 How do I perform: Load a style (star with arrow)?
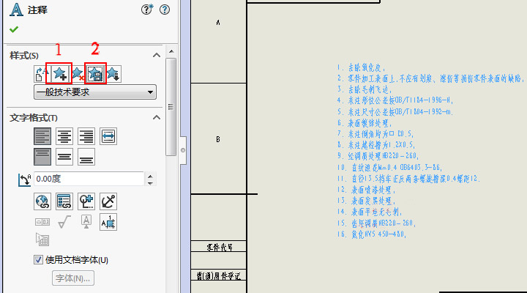point(113,74)
